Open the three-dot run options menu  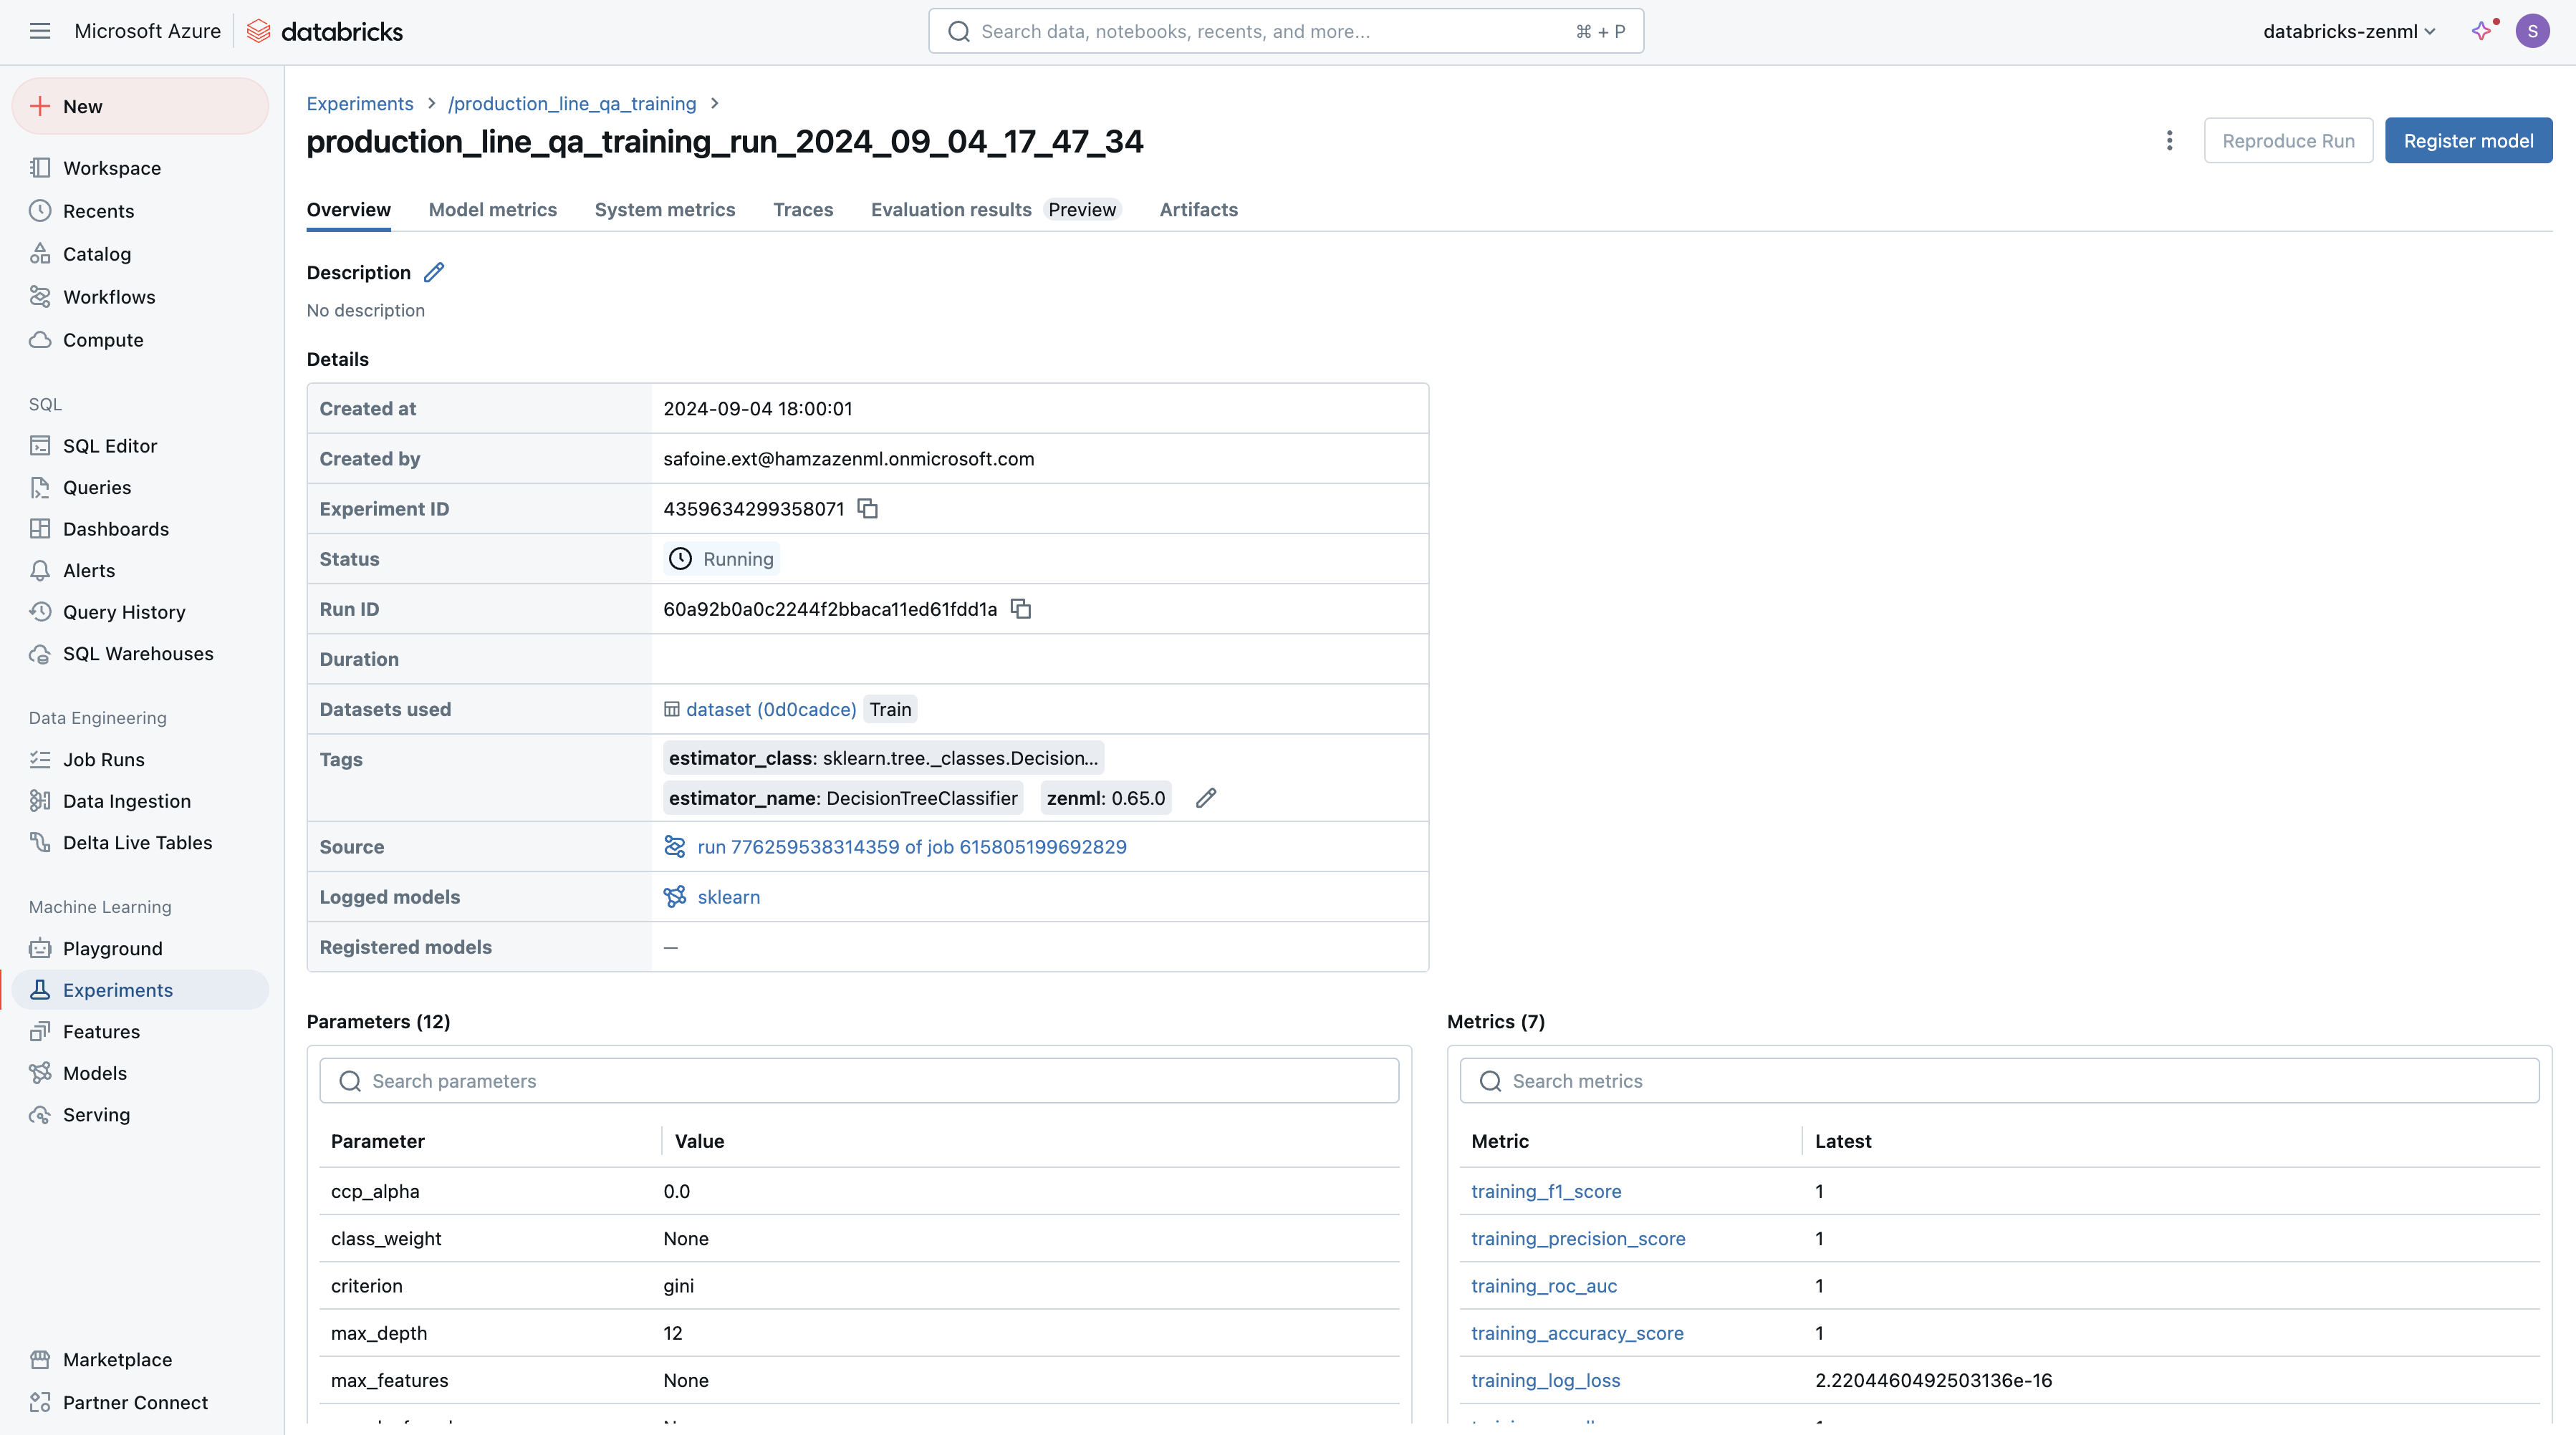[x=2169, y=141]
